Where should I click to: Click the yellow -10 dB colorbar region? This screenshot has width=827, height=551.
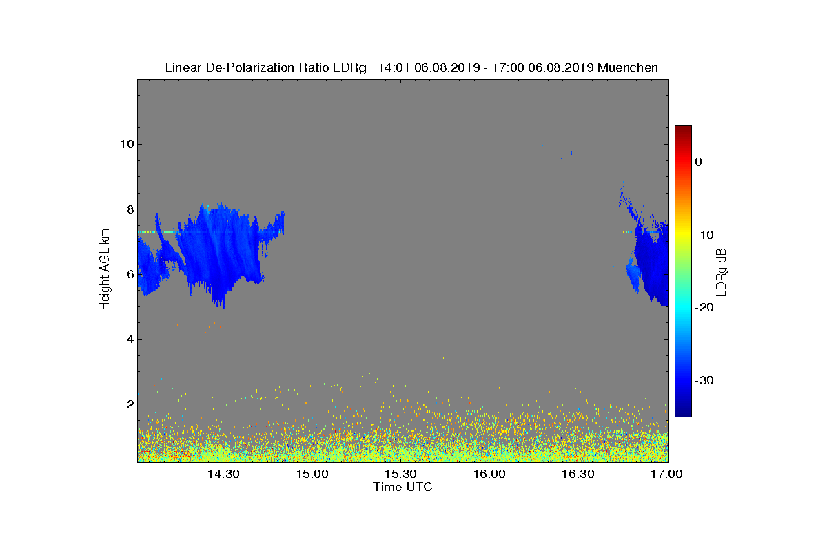tap(683, 235)
